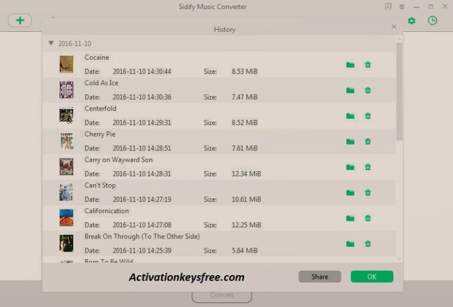
Task: Open the hamburger menu in title bar
Action: coord(402,6)
